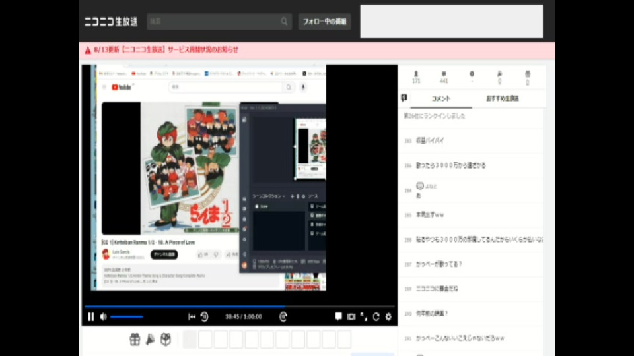
Task: Click the blank ad banner in the header
Action: (x=451, y=21)
